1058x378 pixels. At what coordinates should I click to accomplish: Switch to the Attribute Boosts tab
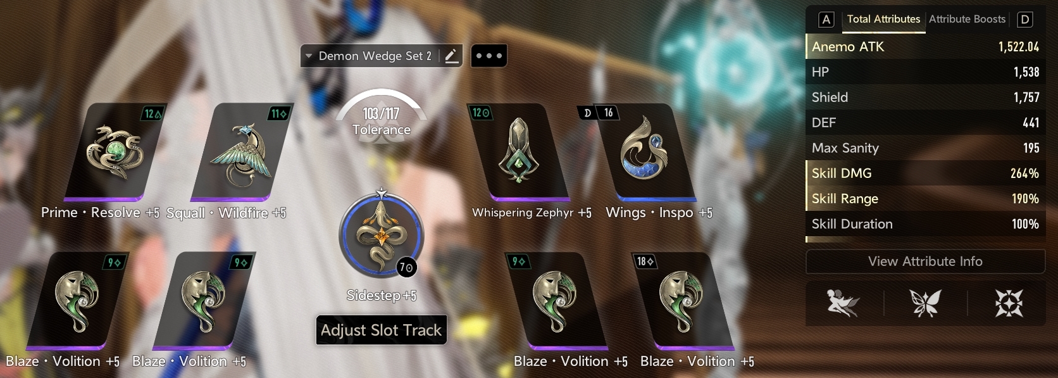[x=967, y=19]
